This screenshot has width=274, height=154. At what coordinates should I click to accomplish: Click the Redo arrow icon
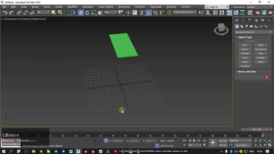coord(12,12)
